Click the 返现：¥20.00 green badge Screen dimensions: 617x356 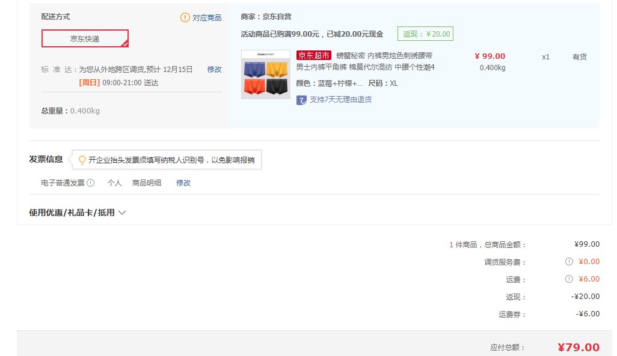click(425, 34)
